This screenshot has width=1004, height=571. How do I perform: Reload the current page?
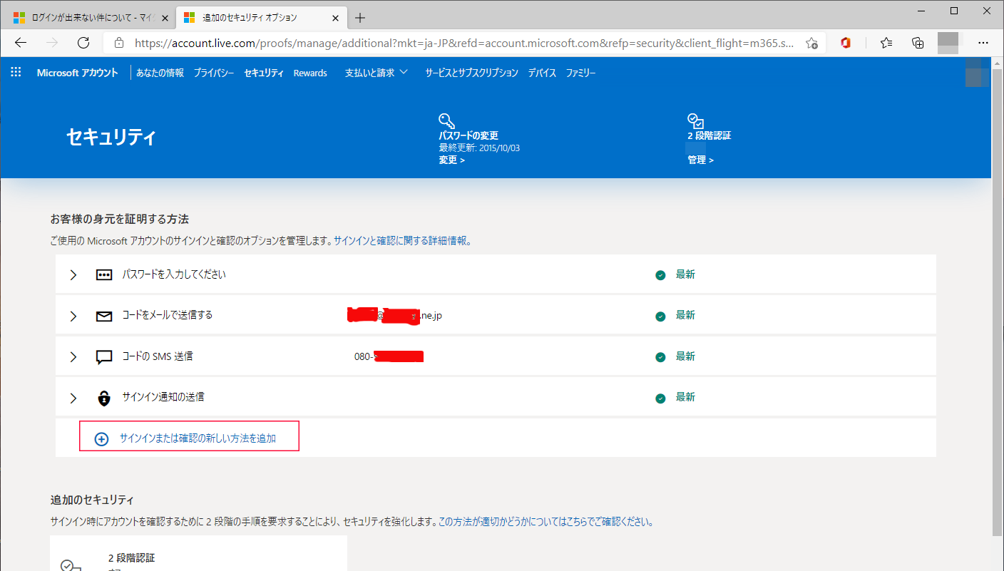[x=83, y=43]
